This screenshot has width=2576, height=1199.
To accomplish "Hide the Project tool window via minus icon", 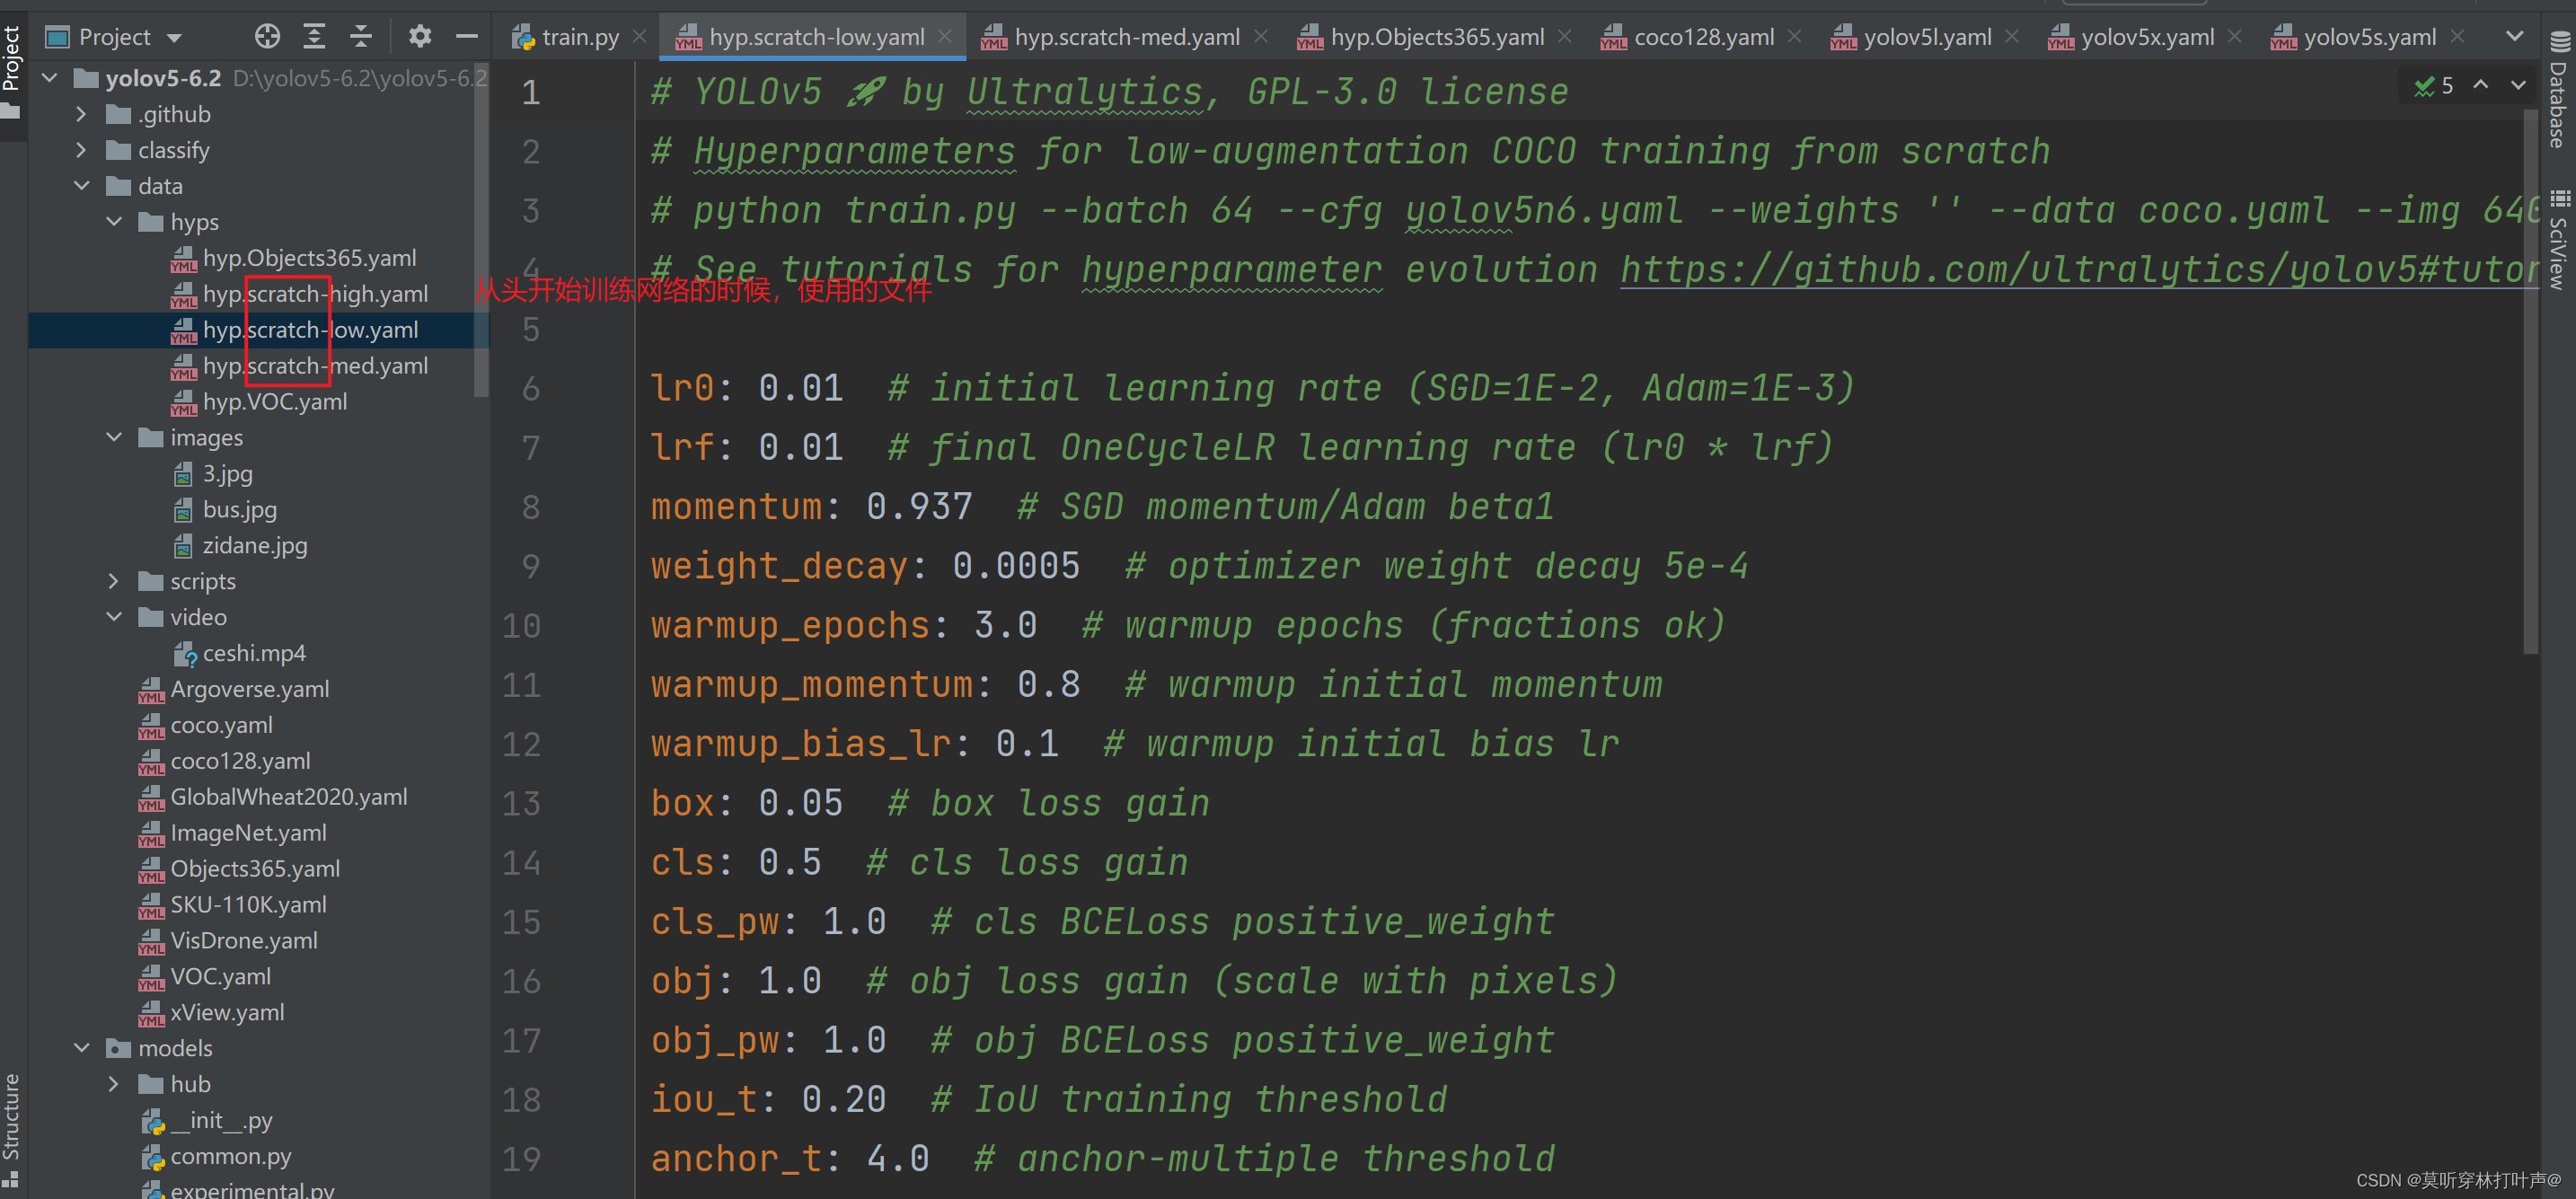I will pyautogui.click(x=467, y=37).
